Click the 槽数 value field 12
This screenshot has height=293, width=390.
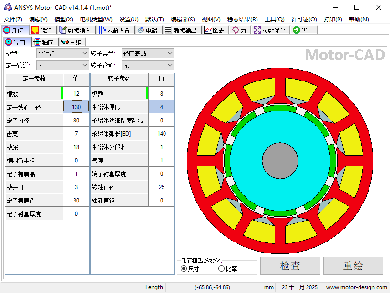(x=76, y=94)
